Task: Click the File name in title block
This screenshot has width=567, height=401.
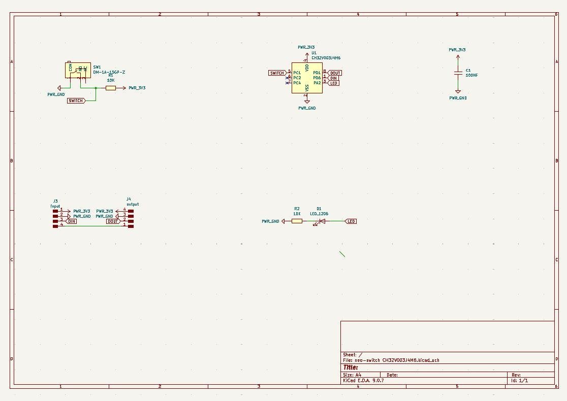Action: coord(391,360)
